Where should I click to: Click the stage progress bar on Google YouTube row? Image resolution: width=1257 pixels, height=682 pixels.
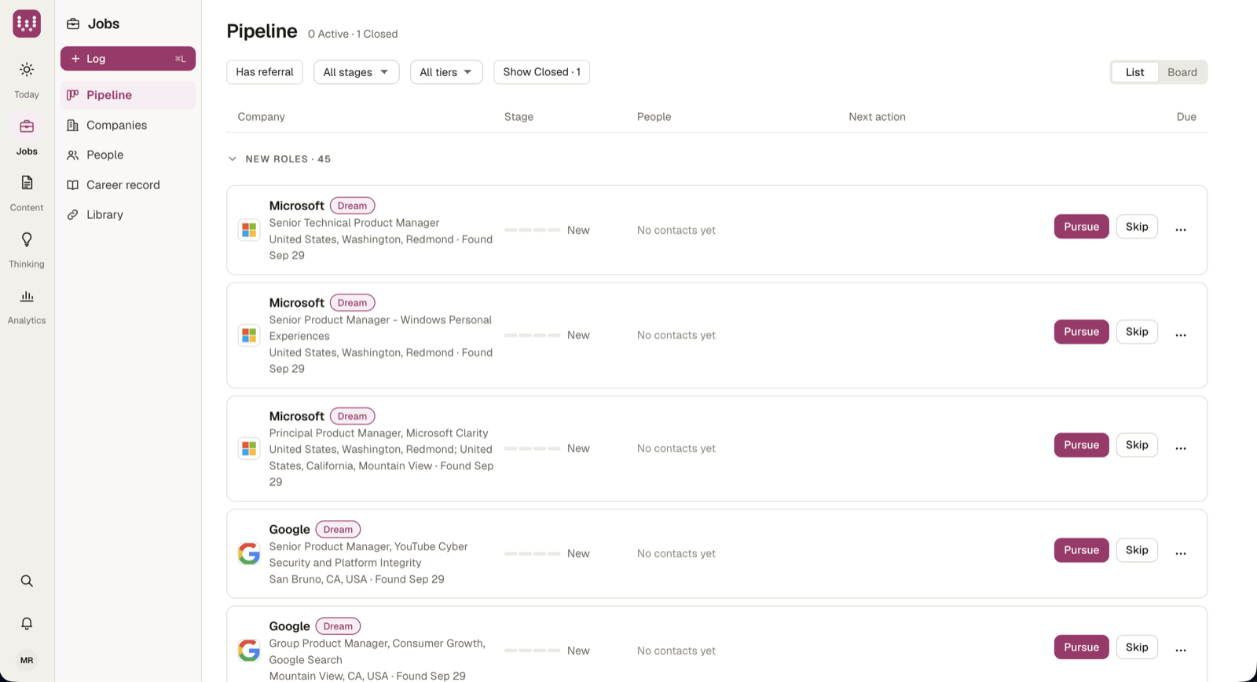tap(533, 553)
